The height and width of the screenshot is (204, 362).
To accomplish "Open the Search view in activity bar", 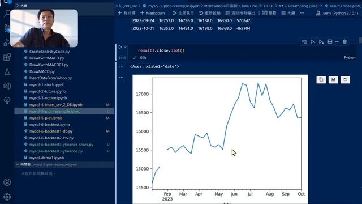I will click(7, 14).
